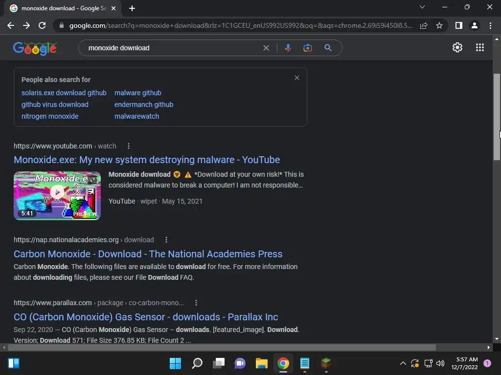501x375 pixels.
Task: Search for endermanch github
Action: click(144, 104)
